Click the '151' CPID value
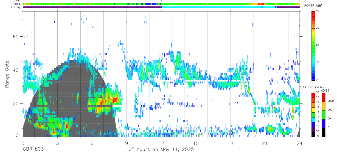The height and width of the screenshot is (155, 337). tap(161, 1)
